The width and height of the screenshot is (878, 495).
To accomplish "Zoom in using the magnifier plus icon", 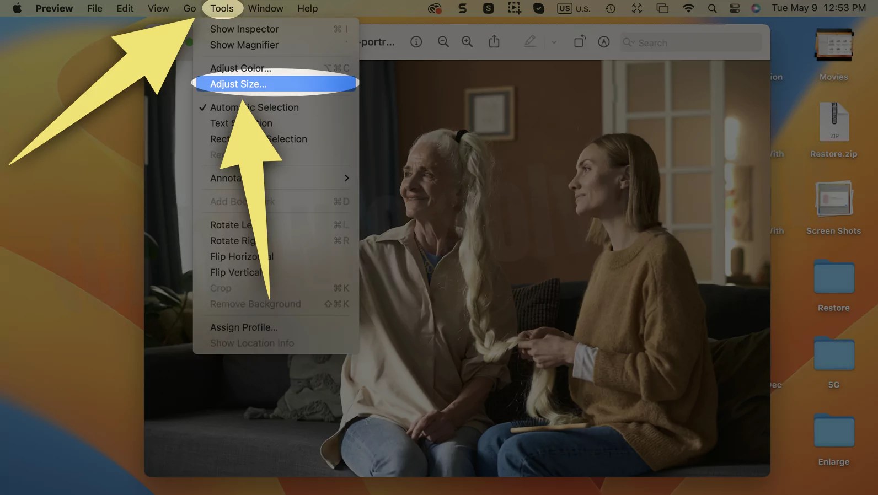I will [467, 42].
